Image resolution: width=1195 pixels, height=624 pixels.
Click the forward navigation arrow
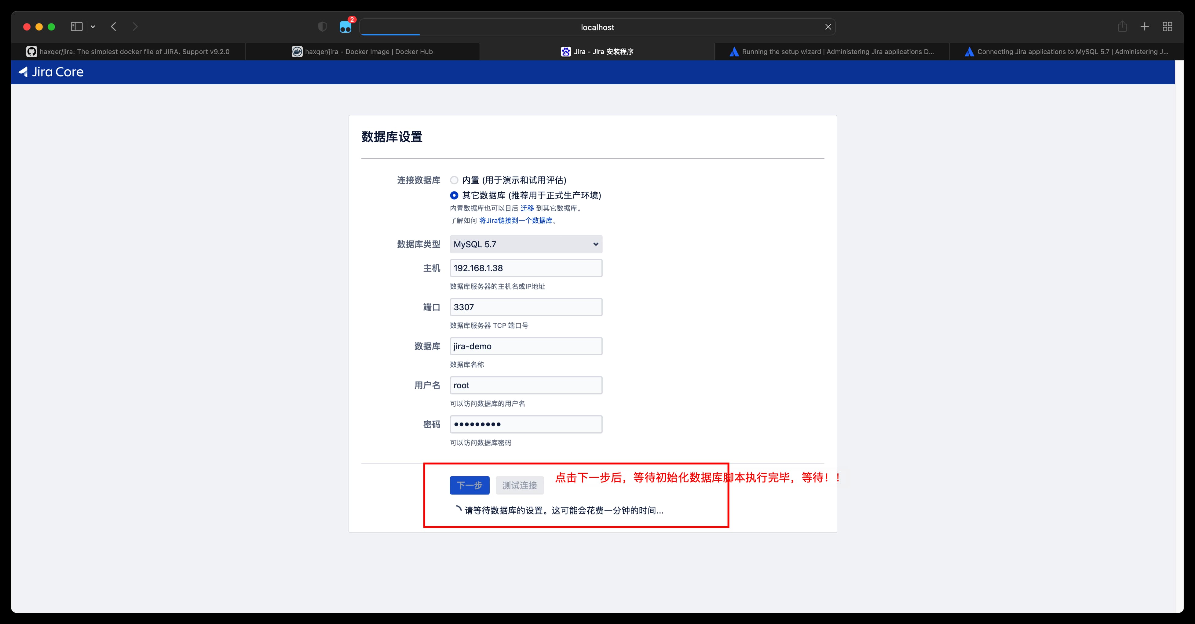135,27
